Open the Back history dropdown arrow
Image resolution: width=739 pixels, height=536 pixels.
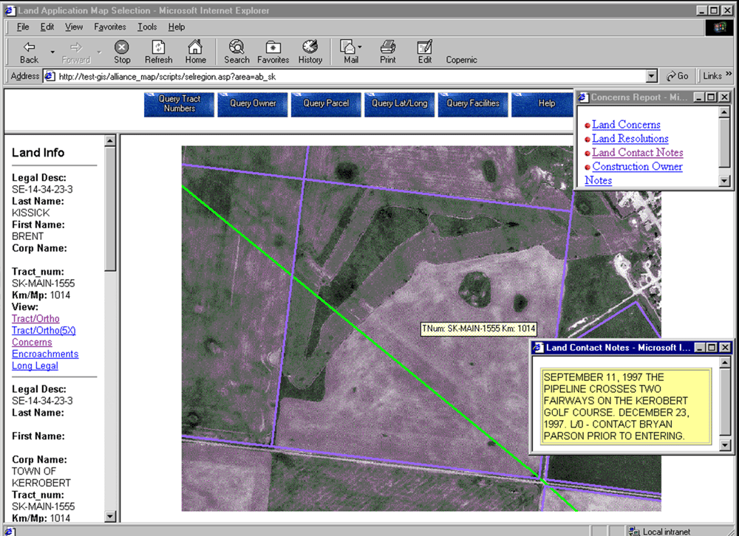(52, 52)
